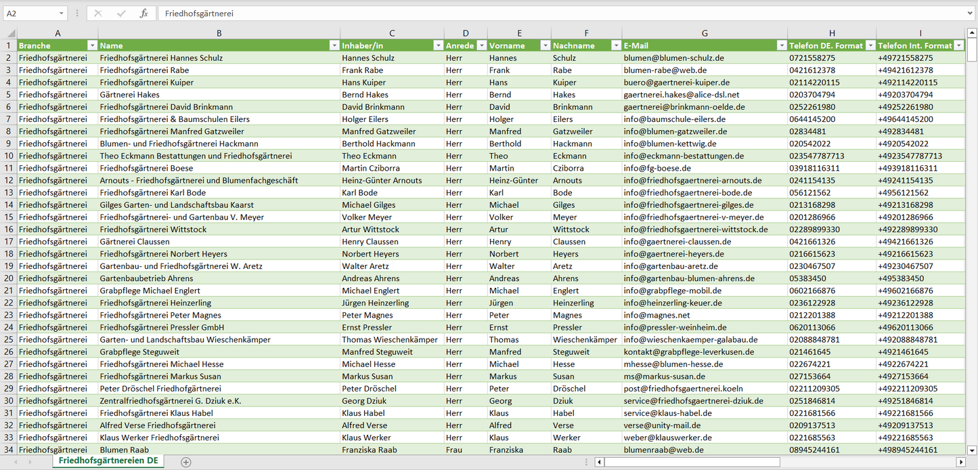Click the vertical scrollbar down arrow
The image size is (978, 470).
pyautogui.click(x=972, y=449)
